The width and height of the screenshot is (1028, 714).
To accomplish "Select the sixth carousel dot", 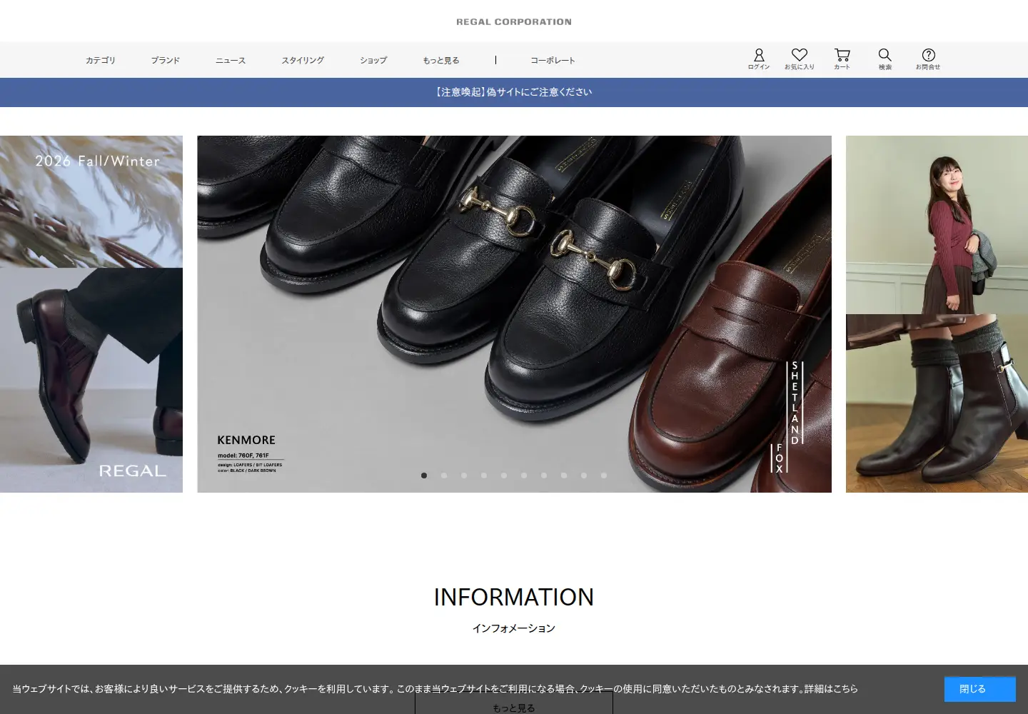I will point(524,476).
